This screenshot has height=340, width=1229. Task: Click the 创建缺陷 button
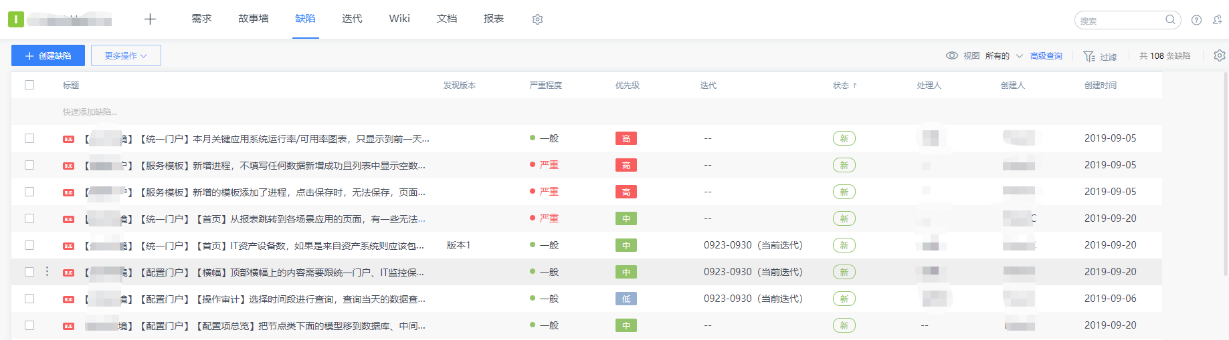(48, 55)
